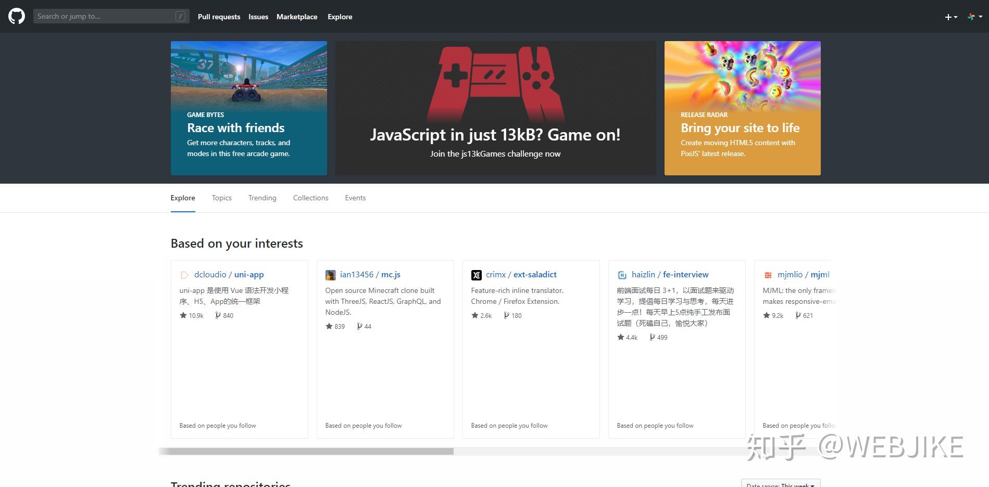Click the star icon on the uni-app card
Image resolution: width=989 pixels, height=487 pixels.
tap(183, 315)
